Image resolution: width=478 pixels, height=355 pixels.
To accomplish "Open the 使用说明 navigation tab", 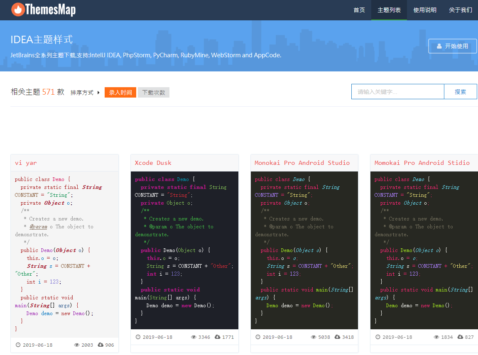I will click(424, 10).
